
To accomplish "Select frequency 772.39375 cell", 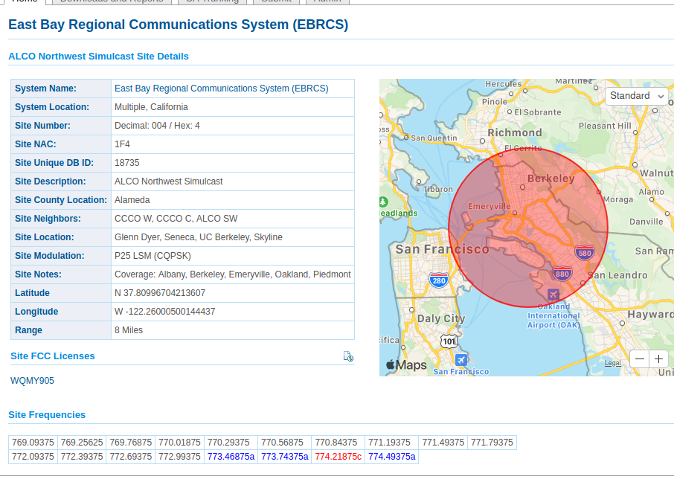I will pyautogui.click(x=82, y=457).
